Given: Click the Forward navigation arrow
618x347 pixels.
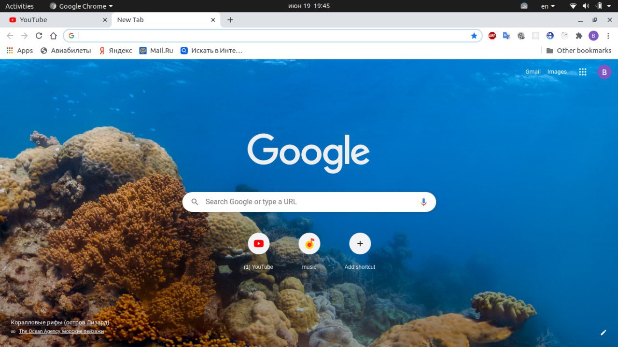Looking at the screenshot, I should click(25, 36).
